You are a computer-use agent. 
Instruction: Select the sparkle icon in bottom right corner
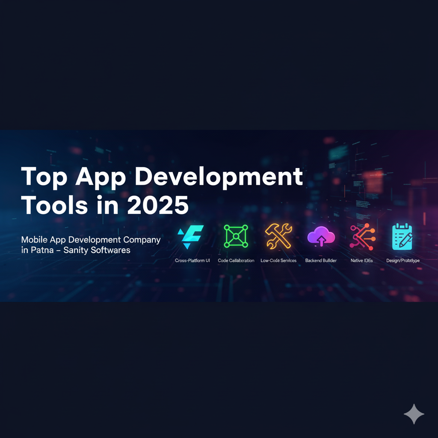click(414, 414)
